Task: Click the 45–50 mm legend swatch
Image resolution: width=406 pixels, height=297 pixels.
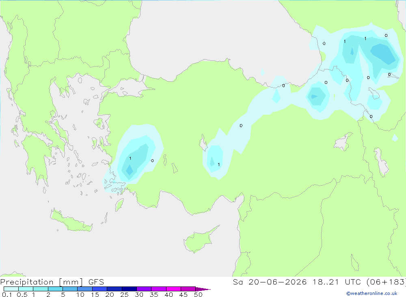Action: (x=188, y=289)
